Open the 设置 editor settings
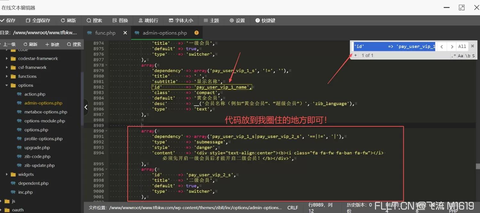 tap(237, 20)
